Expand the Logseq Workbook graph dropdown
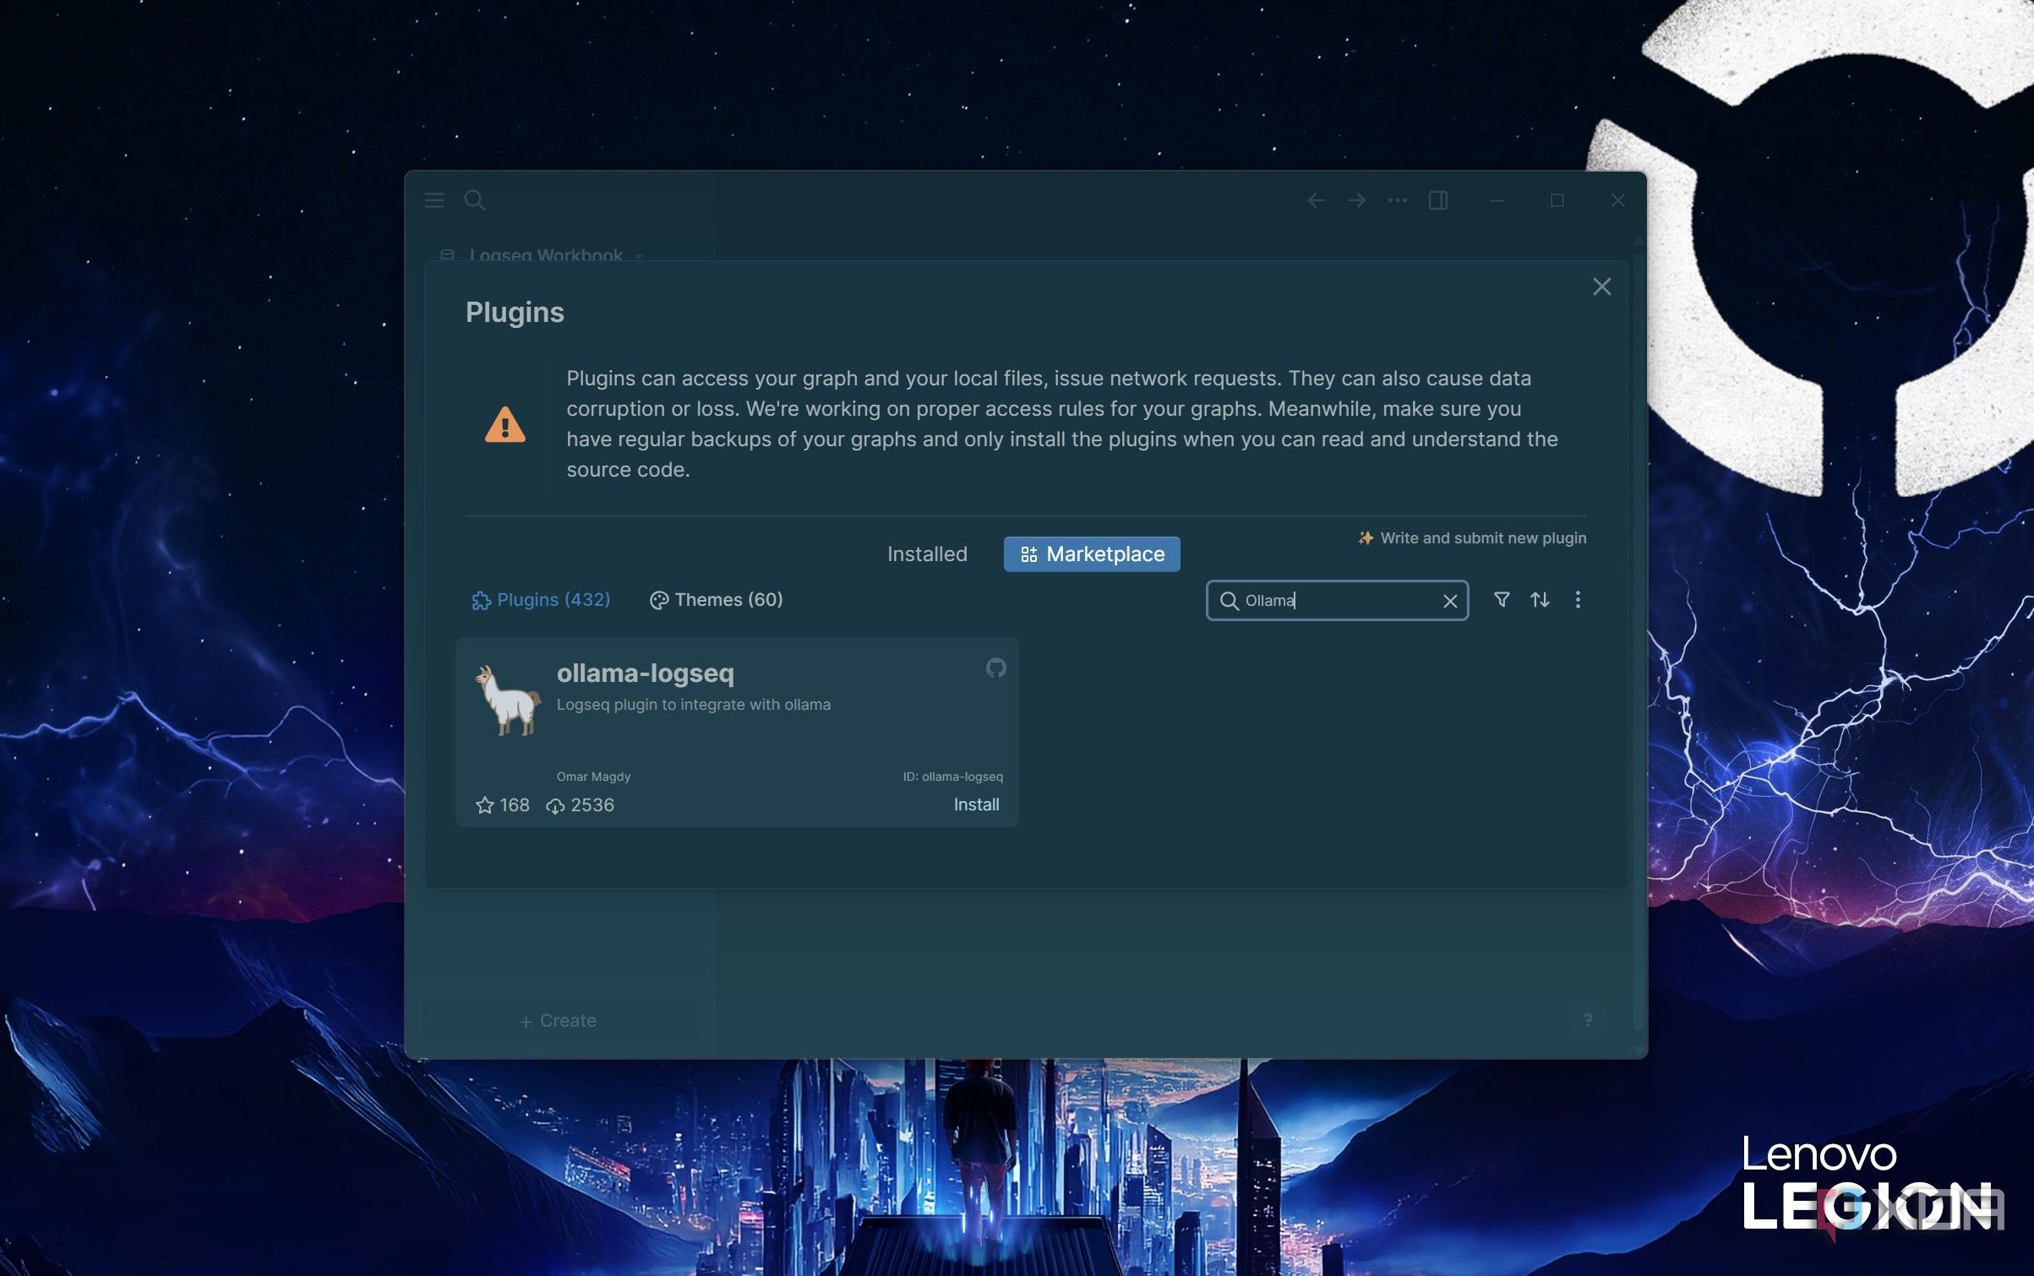The width and height of the screenshot is (2034, 1276). click(541, 254)
